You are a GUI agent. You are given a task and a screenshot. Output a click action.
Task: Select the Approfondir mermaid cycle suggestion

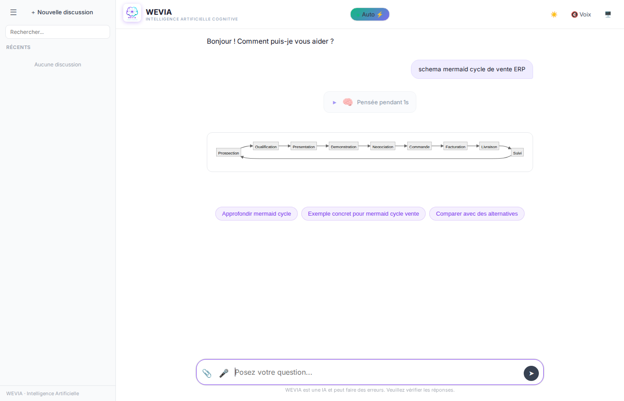(x=256, y=214)
